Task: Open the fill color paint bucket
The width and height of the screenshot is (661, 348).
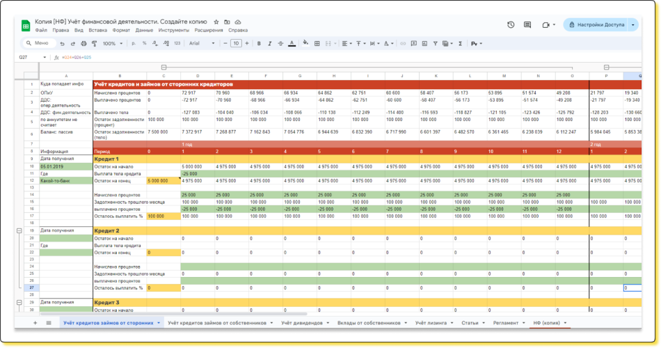Action: (x=305, y=43)
